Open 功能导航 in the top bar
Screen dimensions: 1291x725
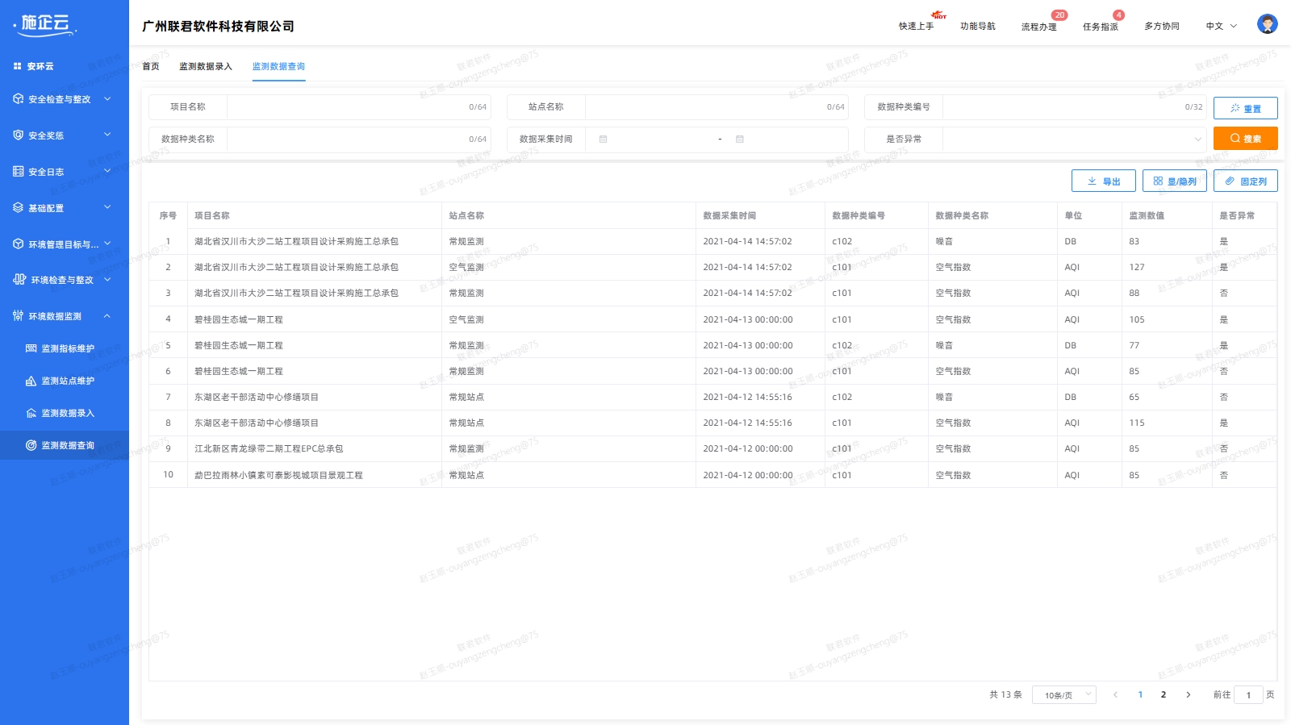(x=978, y=26)
